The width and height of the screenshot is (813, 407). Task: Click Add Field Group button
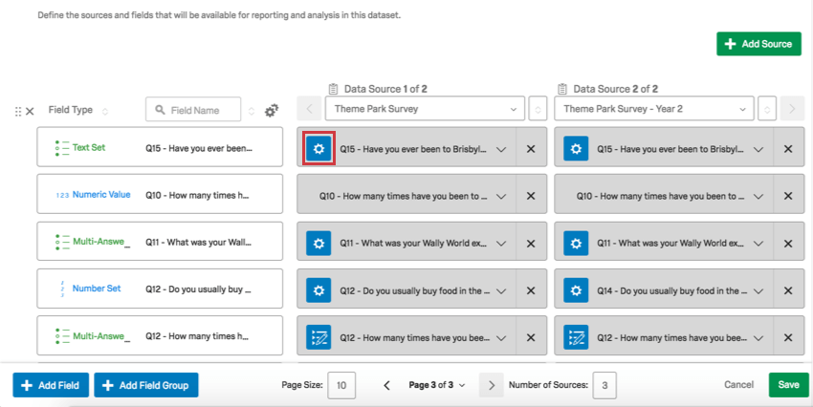point(145,385)
